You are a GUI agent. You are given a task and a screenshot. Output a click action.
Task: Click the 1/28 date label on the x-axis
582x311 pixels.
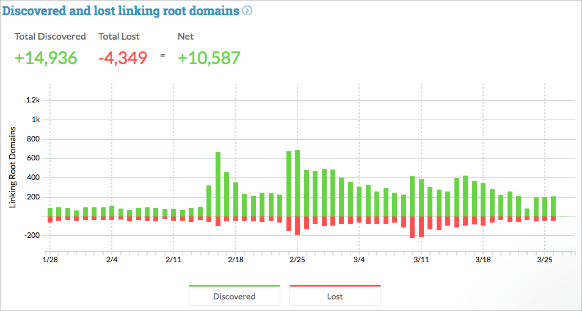click(x=49, y=260)
